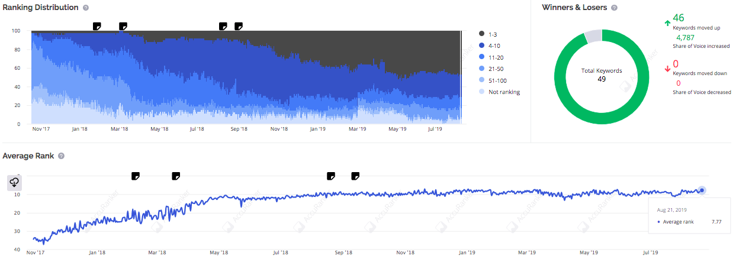Click the Ranking Distribution heading

pos(40,8)
